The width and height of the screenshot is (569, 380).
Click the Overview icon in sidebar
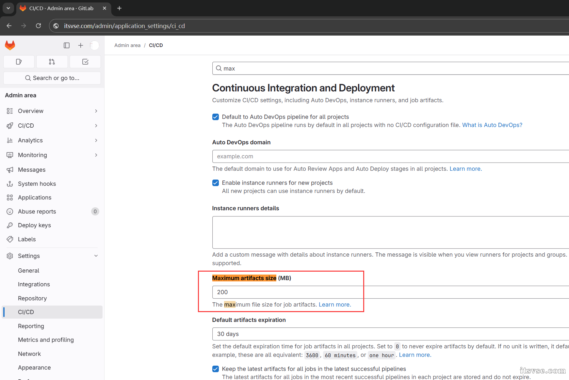point(10,111)
